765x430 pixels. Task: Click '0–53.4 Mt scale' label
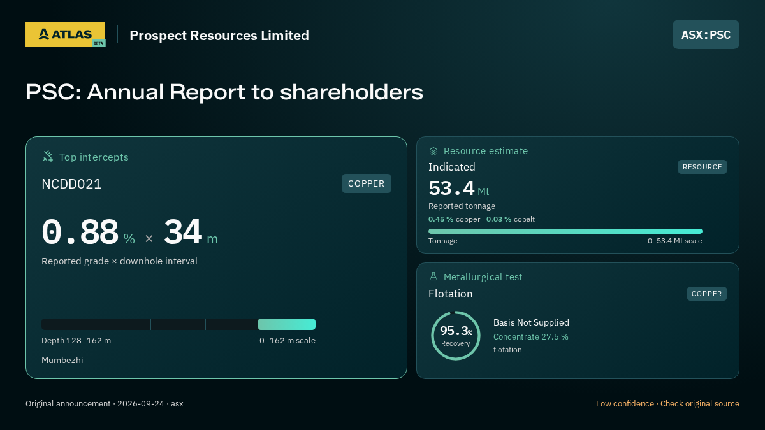[x=675, y=241]
